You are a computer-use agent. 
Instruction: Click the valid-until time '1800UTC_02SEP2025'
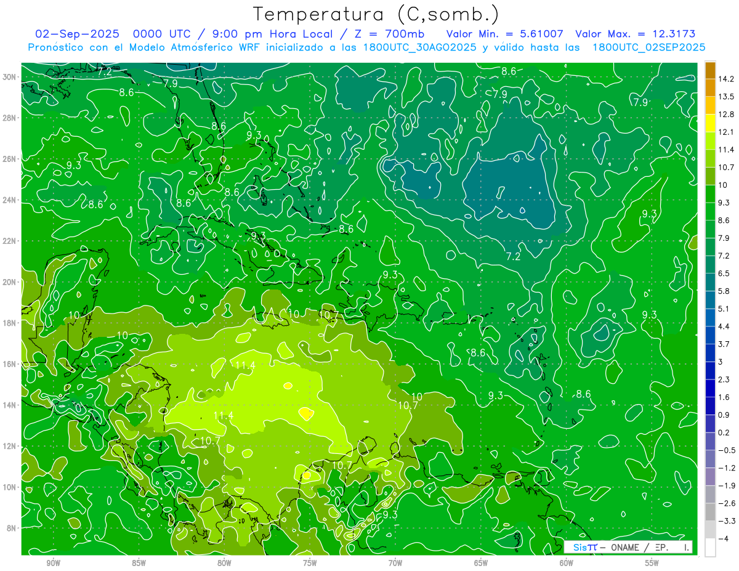(x=648, y=47)
